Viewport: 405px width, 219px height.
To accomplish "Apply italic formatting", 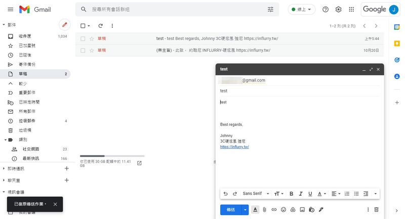I will tap(301, 194).
